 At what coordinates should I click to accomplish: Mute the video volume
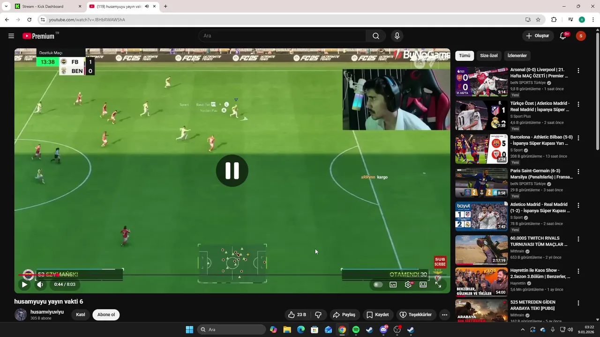(x=40, y=284)
